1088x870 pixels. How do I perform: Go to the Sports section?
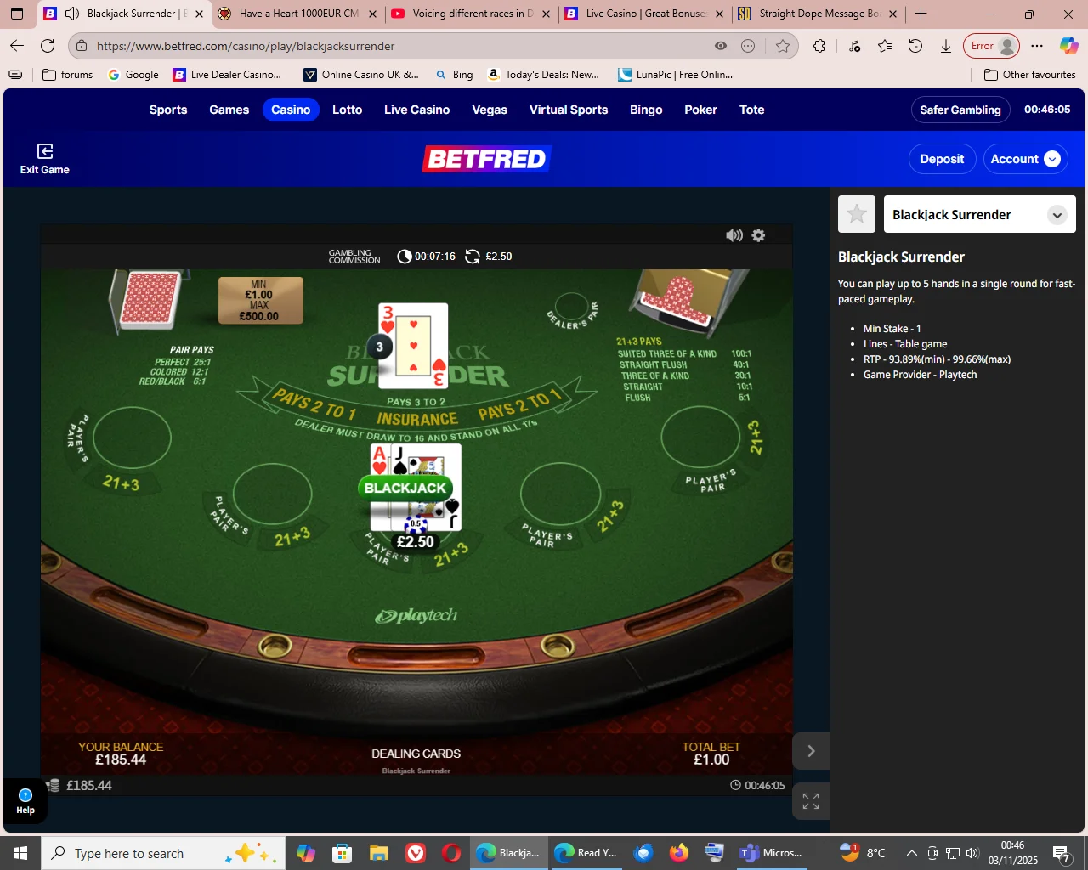(168, 110)
